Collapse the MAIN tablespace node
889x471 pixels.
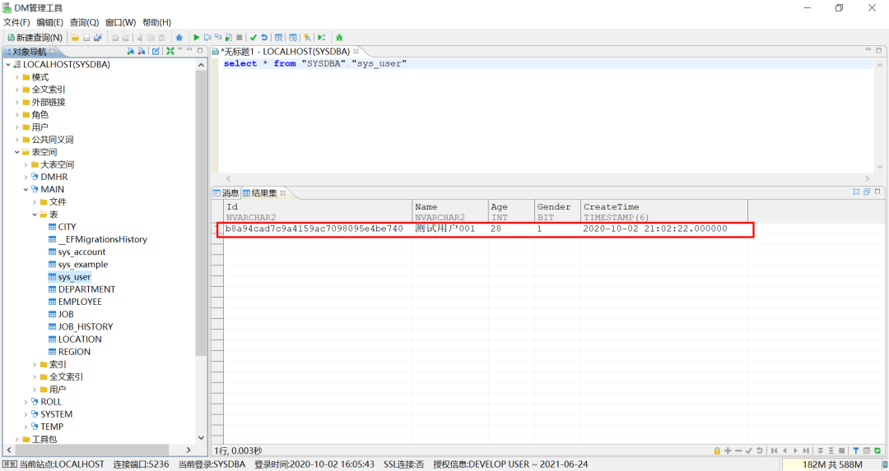click(26, 190)
